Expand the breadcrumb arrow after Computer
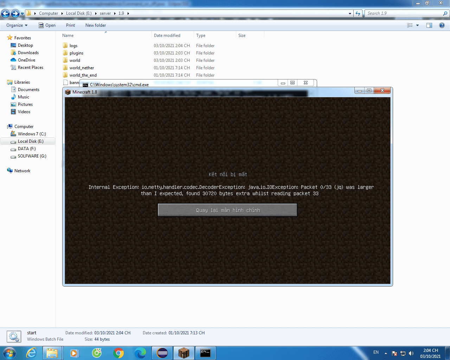 pyautogui.click(x=62, y=13)
